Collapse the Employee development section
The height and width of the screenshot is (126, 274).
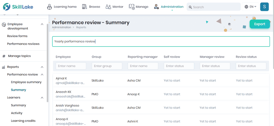pyautogui.click(x=42, y=24)
